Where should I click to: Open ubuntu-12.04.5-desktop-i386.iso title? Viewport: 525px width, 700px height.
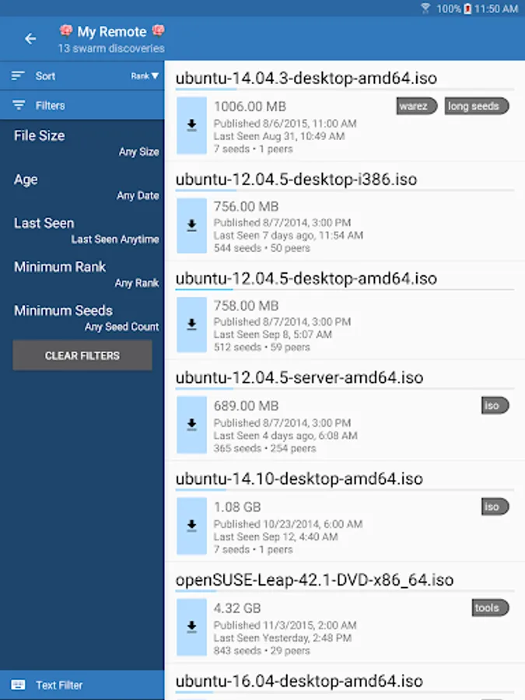click(x=296, y=179)
